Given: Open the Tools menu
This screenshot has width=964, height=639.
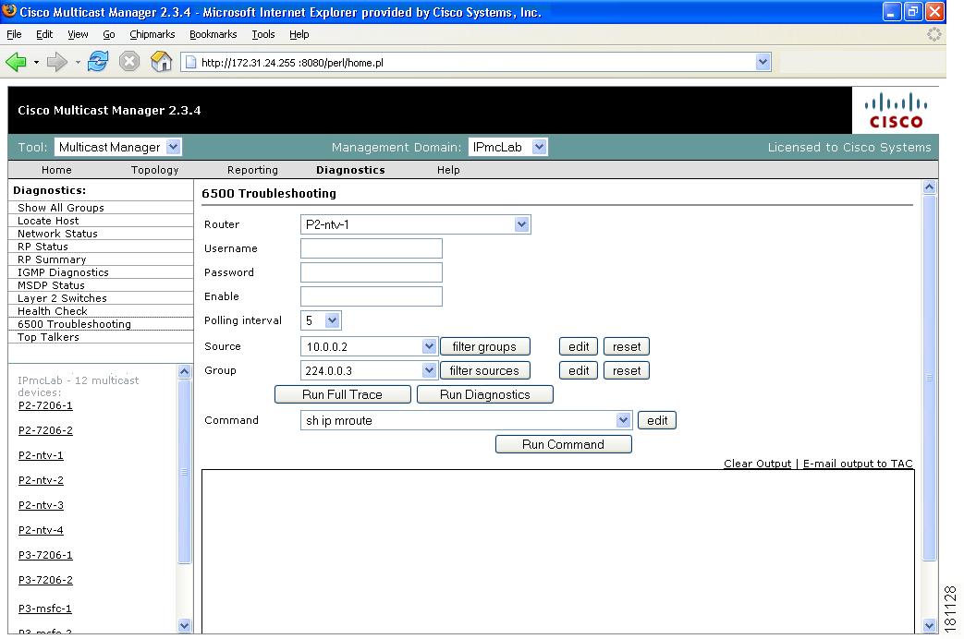Looking at the screenshot, I should tap(263, 34).
